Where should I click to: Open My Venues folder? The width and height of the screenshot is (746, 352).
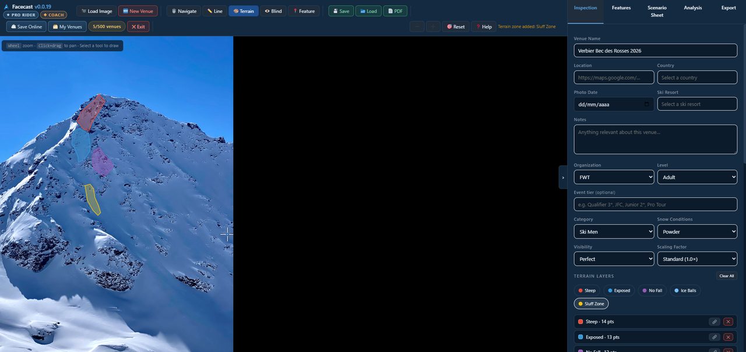67,27
